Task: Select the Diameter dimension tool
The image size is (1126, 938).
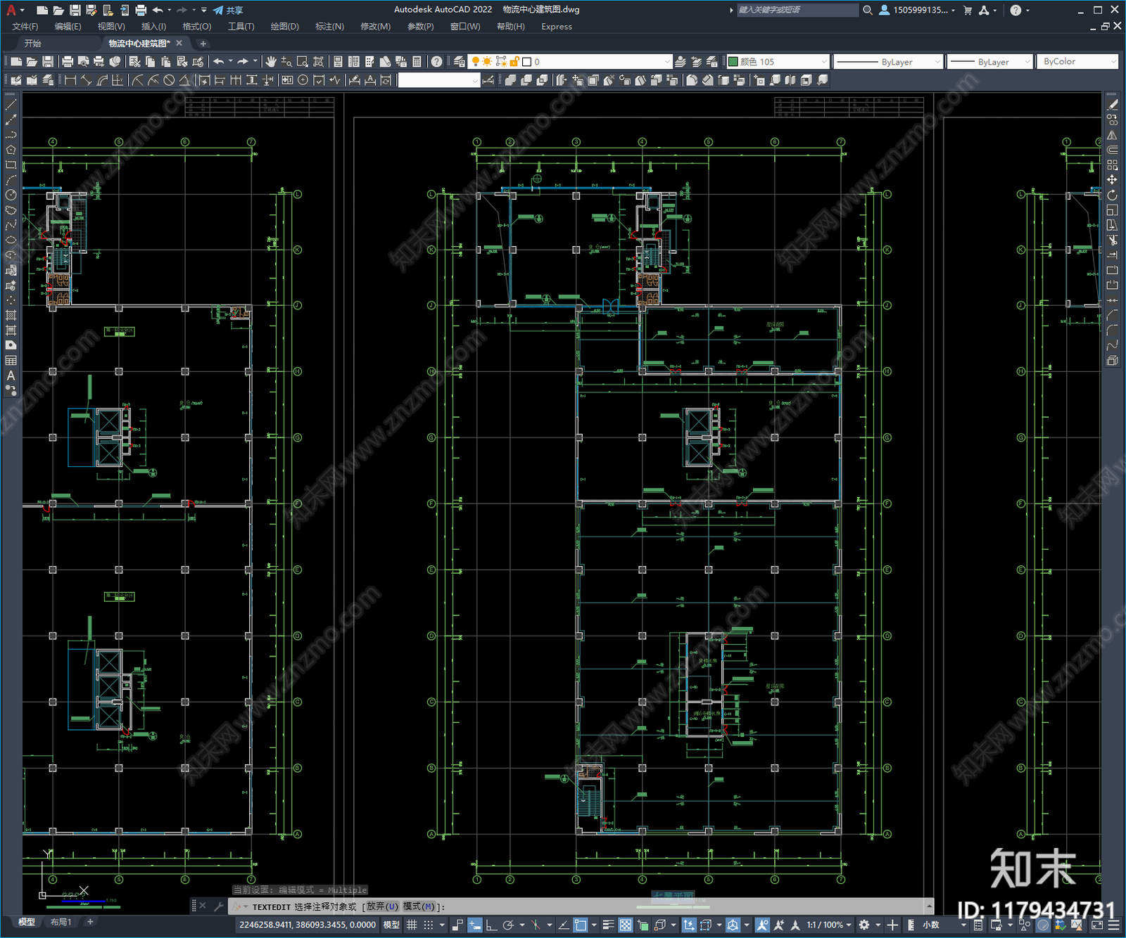Action: 169,80
